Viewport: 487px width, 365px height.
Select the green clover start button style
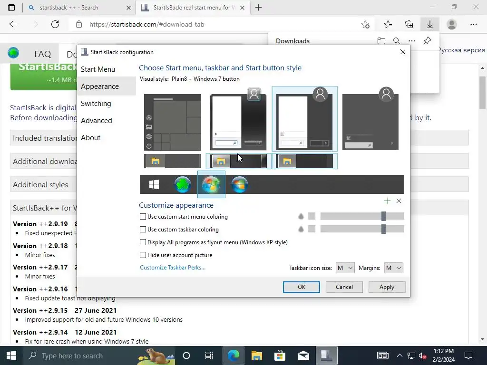[x=183, y=184]
